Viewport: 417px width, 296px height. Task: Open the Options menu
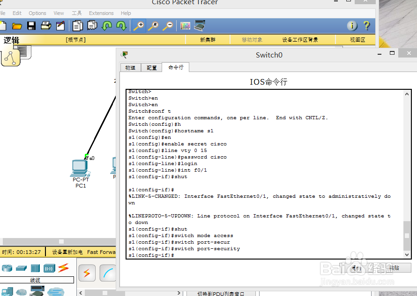37,13
